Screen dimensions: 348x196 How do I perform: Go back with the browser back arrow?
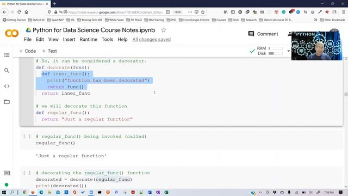pos(5,12)
